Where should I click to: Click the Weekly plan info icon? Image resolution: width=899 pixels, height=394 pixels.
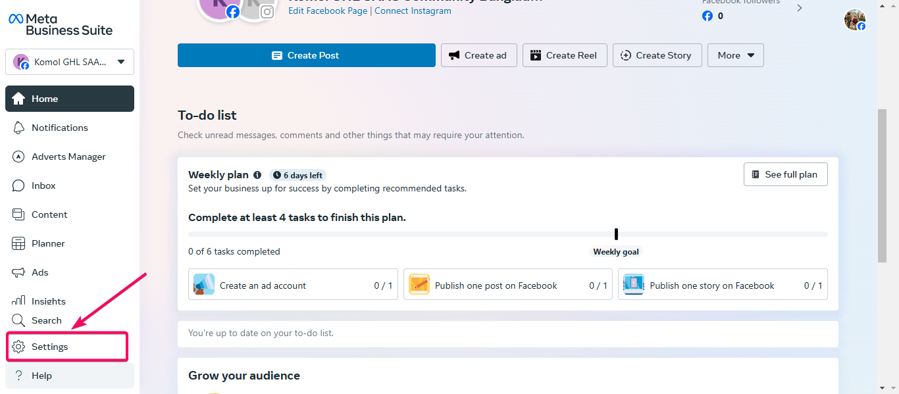[x=257, y=175]
